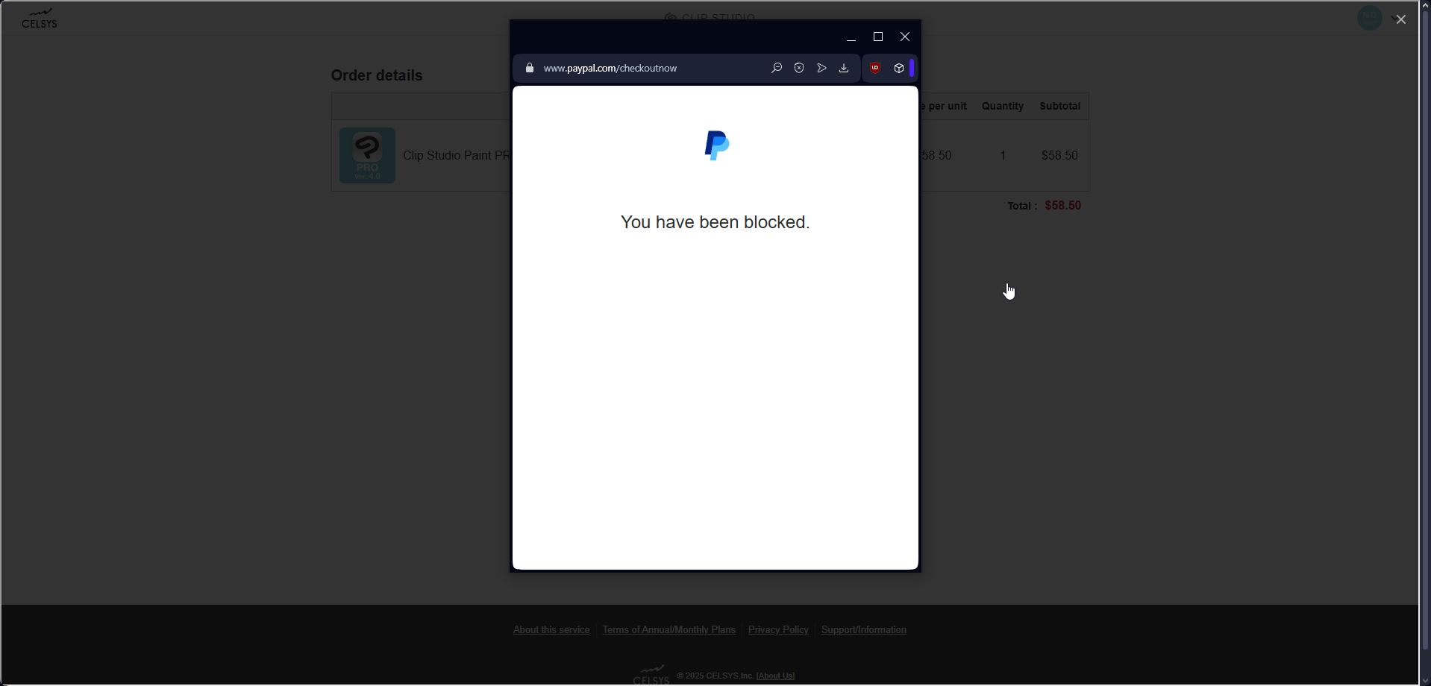1431x686 pixels.
Task: Close the payment overlay with the X
Action: pyautogui.click(x=1401, y=19)
